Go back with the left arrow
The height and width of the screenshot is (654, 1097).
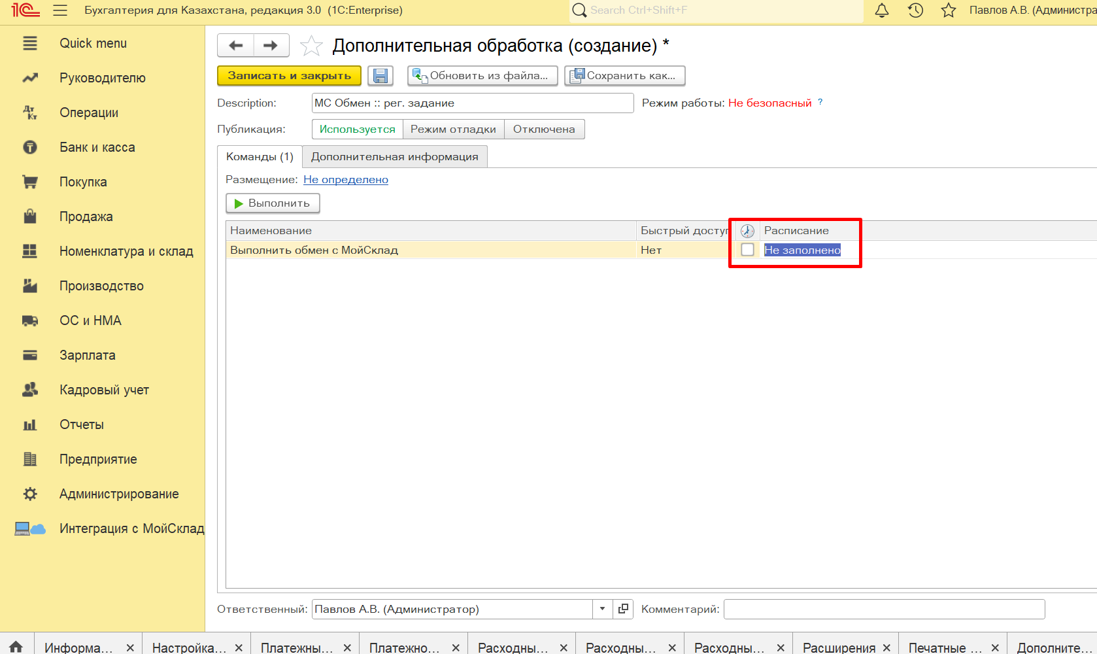(x=236, y=45)
